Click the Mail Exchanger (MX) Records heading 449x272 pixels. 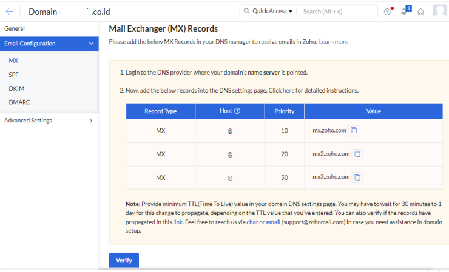pos(163,29)
